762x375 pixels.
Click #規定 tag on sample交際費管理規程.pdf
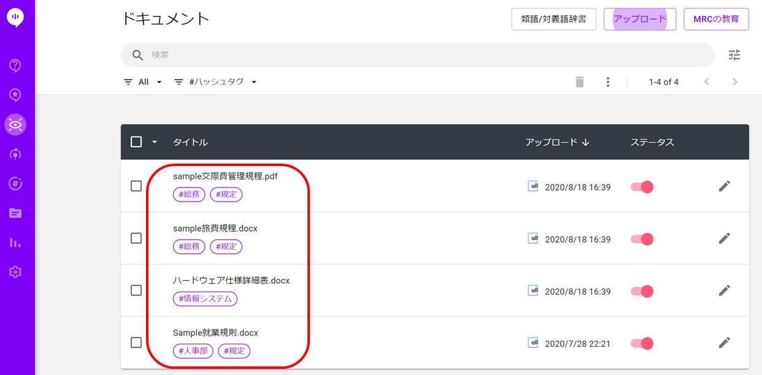[x=226, y=195]
